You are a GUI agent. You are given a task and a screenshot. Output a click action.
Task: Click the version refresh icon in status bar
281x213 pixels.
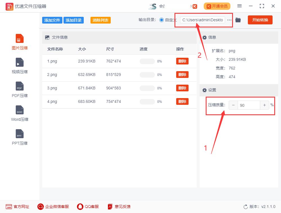pos(245,207)
